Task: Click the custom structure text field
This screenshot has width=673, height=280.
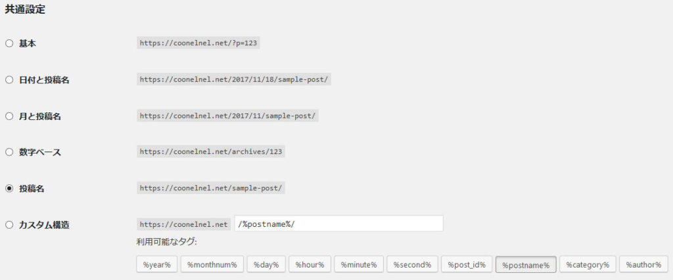Action: click(338, 224)
